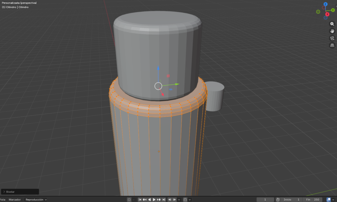Viewport: 337px width, 202px height.
Task: Click the pan view hand icon
Action: 332,31
